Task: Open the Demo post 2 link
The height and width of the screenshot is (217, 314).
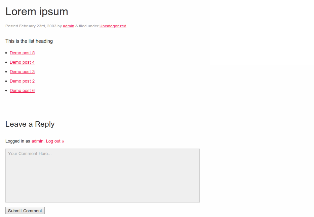Action: point(22,81)
